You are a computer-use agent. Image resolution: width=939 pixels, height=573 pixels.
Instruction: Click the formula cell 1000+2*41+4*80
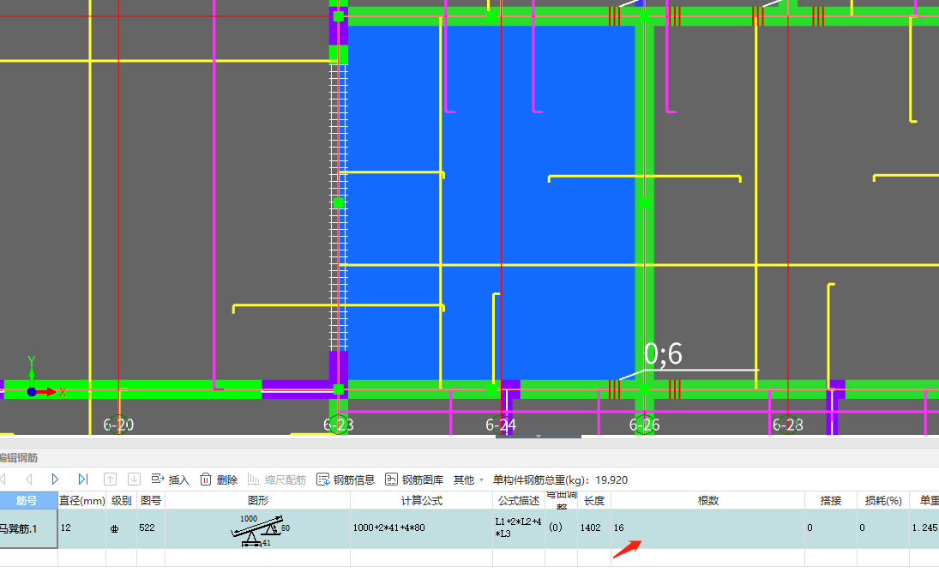421,528
